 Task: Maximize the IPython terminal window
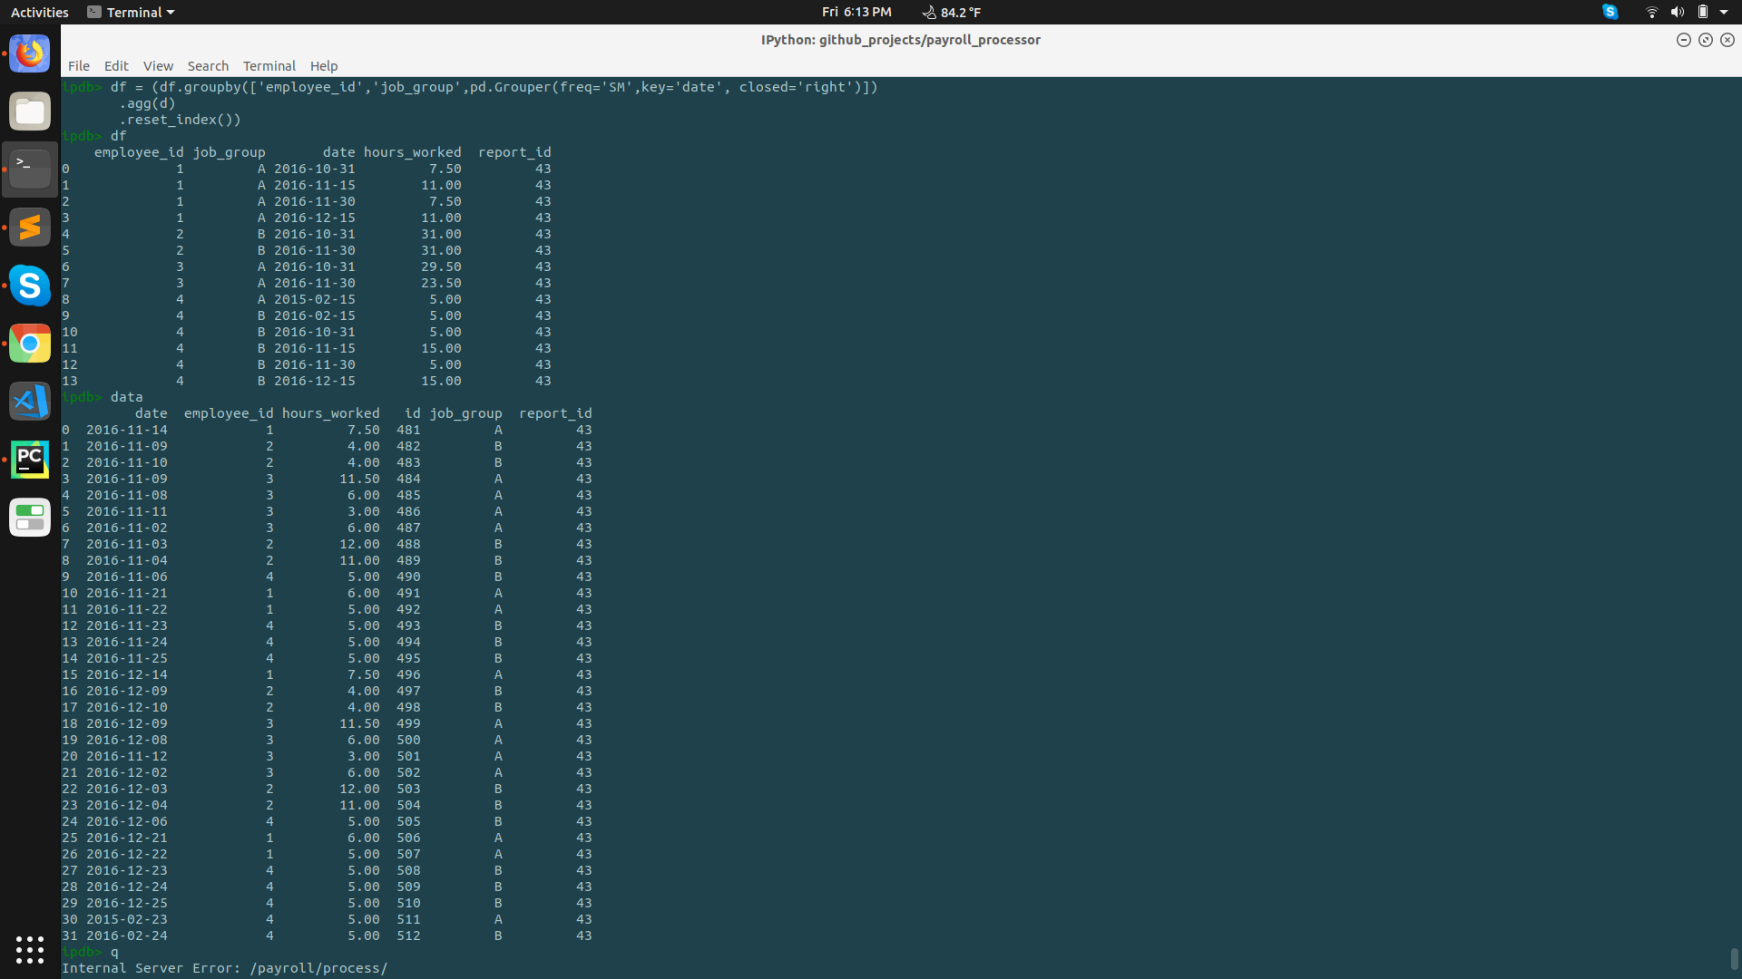(1706, 40)
